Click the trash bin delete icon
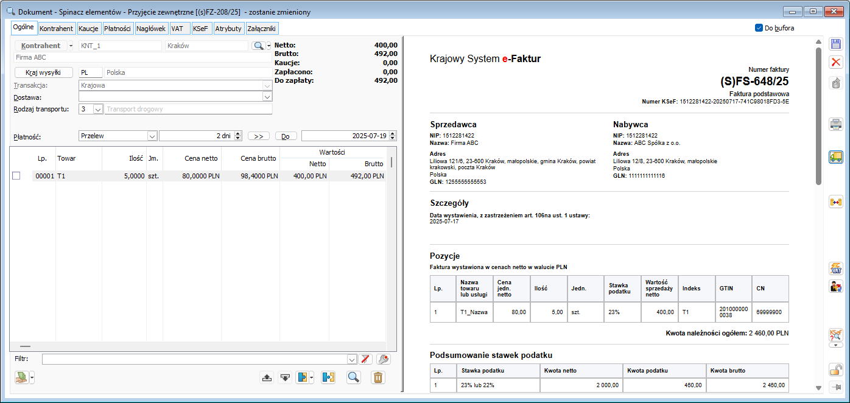Viewport: 850px width, 403px height. 378,377
